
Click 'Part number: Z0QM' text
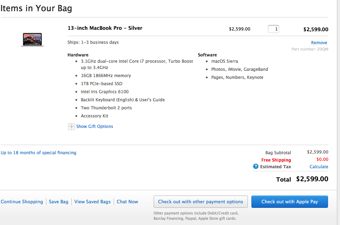pos(310,49)
